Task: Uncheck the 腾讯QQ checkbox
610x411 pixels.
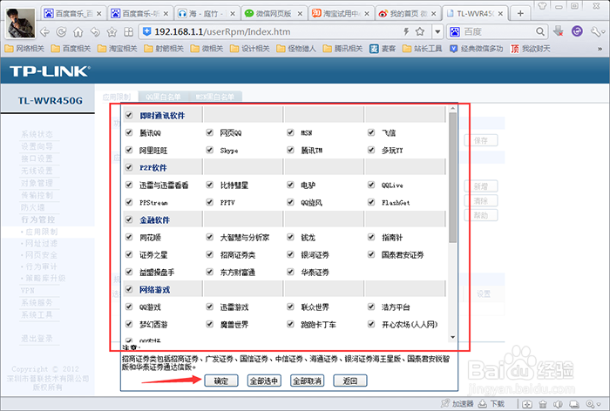Action: pos(129,132)
